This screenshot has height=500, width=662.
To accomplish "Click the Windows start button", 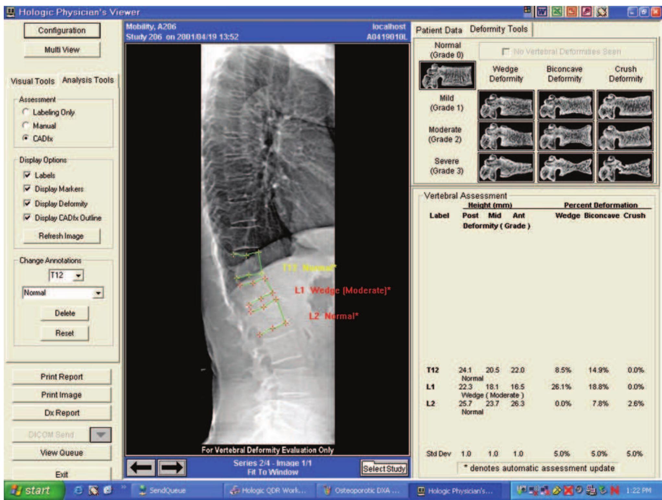I will (33, 491).
